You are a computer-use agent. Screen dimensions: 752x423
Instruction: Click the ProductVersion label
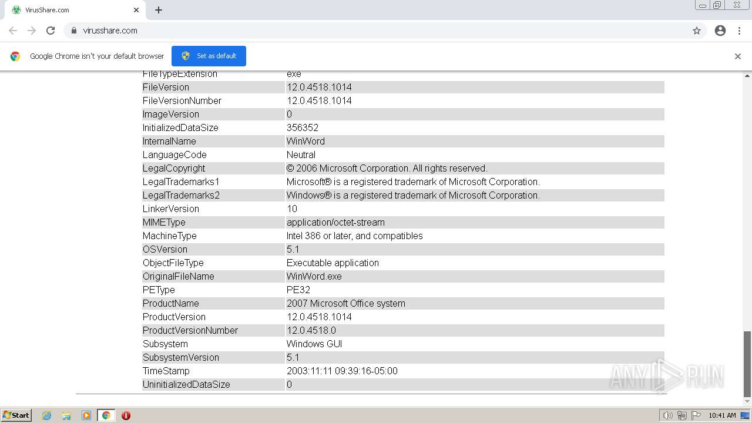tap(174, 317)
